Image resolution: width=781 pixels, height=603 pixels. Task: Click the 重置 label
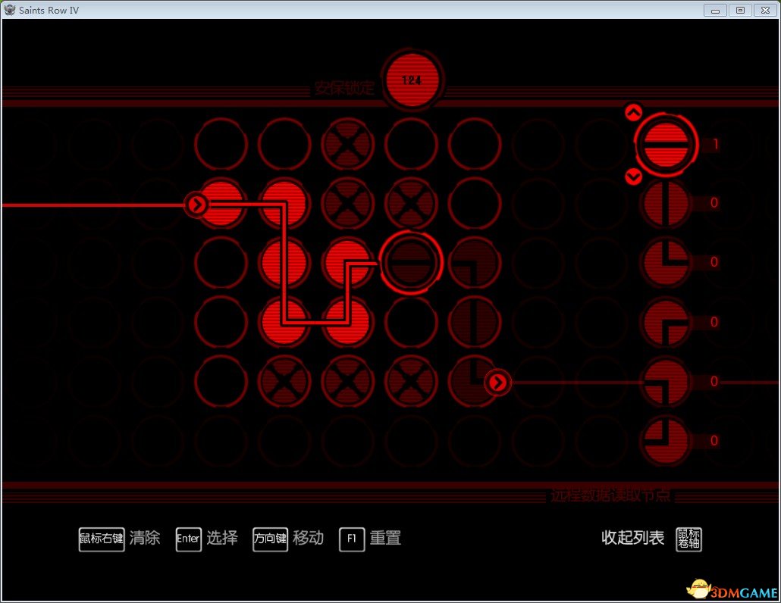tap(385, 538)
